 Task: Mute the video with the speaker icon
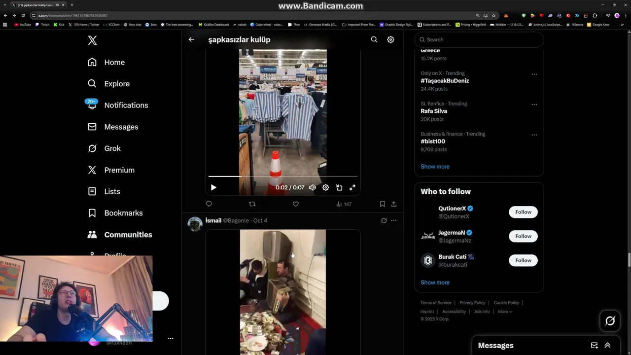[312, 187]
